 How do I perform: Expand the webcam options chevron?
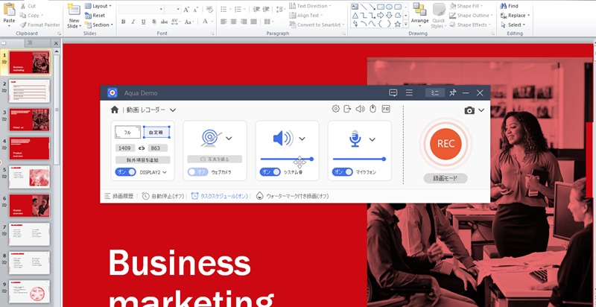tap(229, 139)
